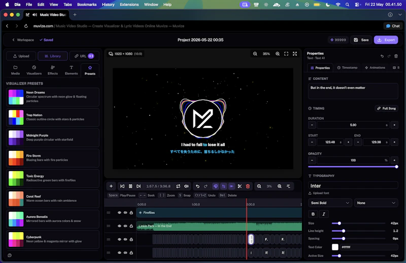Delete element via Properties panel trash icon

pyautogui.click(x=396, y=56)
